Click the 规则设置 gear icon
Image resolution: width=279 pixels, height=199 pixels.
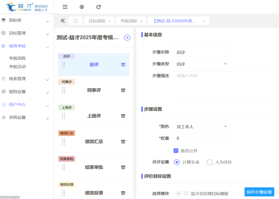click(x=3, y=91)
